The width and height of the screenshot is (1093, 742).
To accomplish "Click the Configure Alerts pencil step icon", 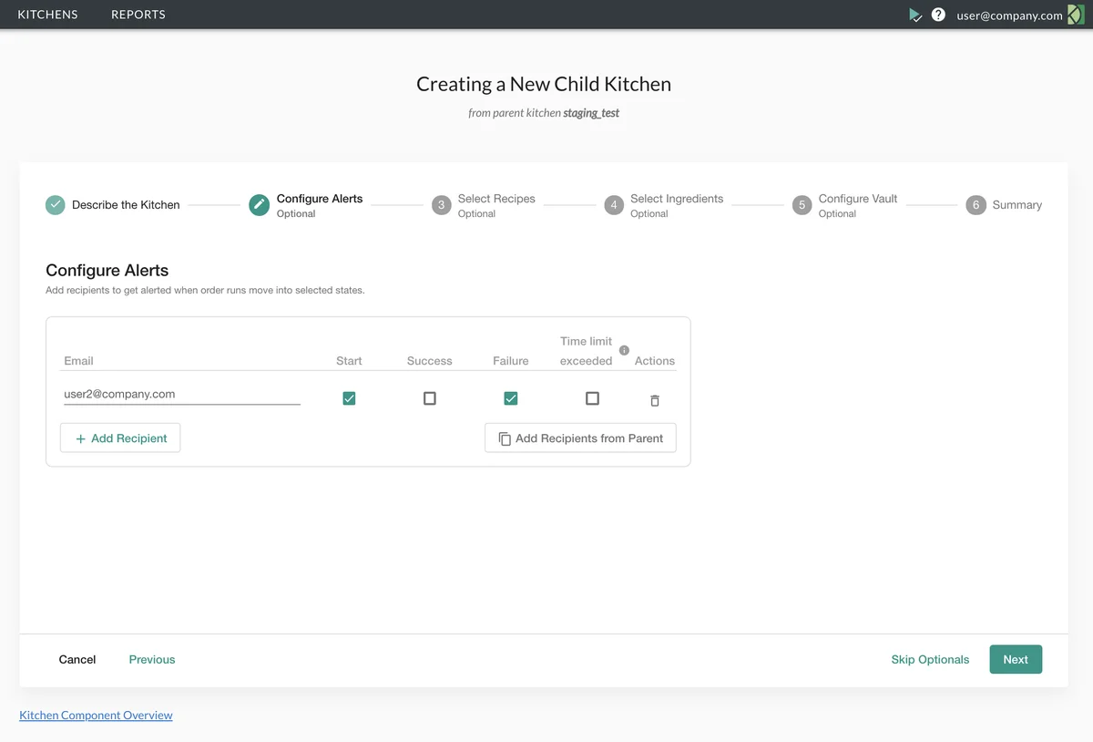I will pos(259,205).
